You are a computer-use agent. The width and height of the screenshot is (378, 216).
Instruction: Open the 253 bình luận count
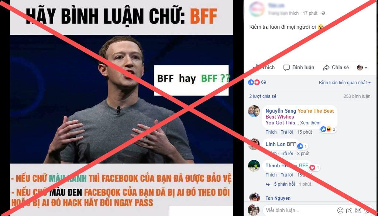(357, 96)
